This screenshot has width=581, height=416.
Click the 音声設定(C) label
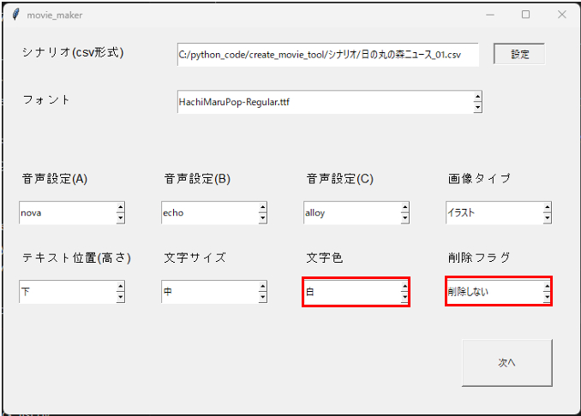point(340,179)
